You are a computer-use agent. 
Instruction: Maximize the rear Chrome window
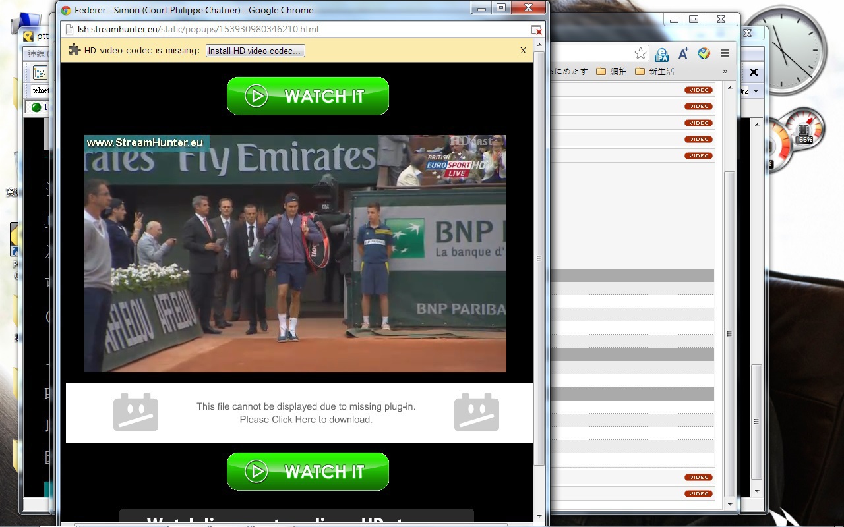click(694, 20)
